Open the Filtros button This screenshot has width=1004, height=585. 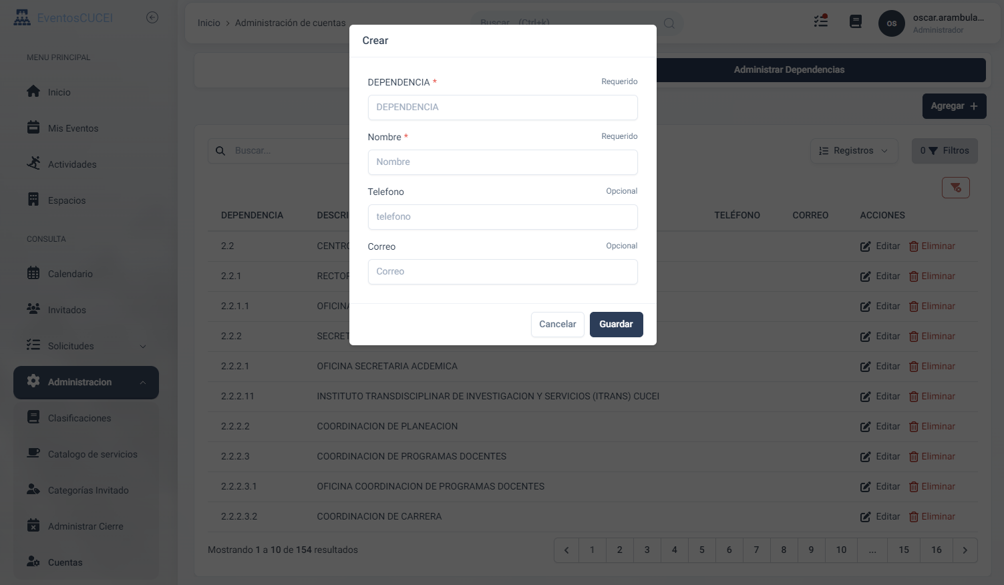[945, 151]
